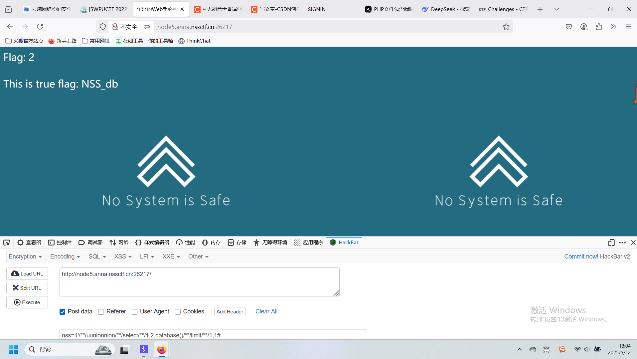Open devtools more options ellipsis
Screen dimensions: 637x359
(622, 243)
